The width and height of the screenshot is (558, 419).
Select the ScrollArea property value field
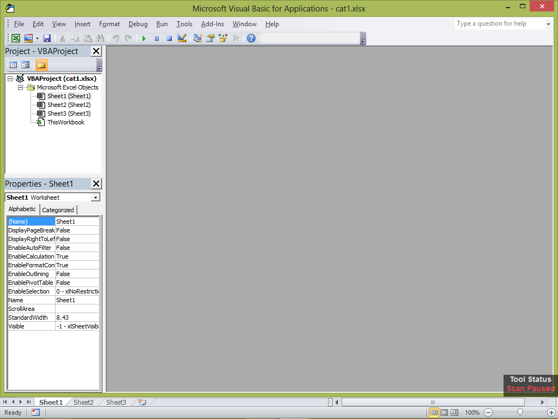(77, 309)
